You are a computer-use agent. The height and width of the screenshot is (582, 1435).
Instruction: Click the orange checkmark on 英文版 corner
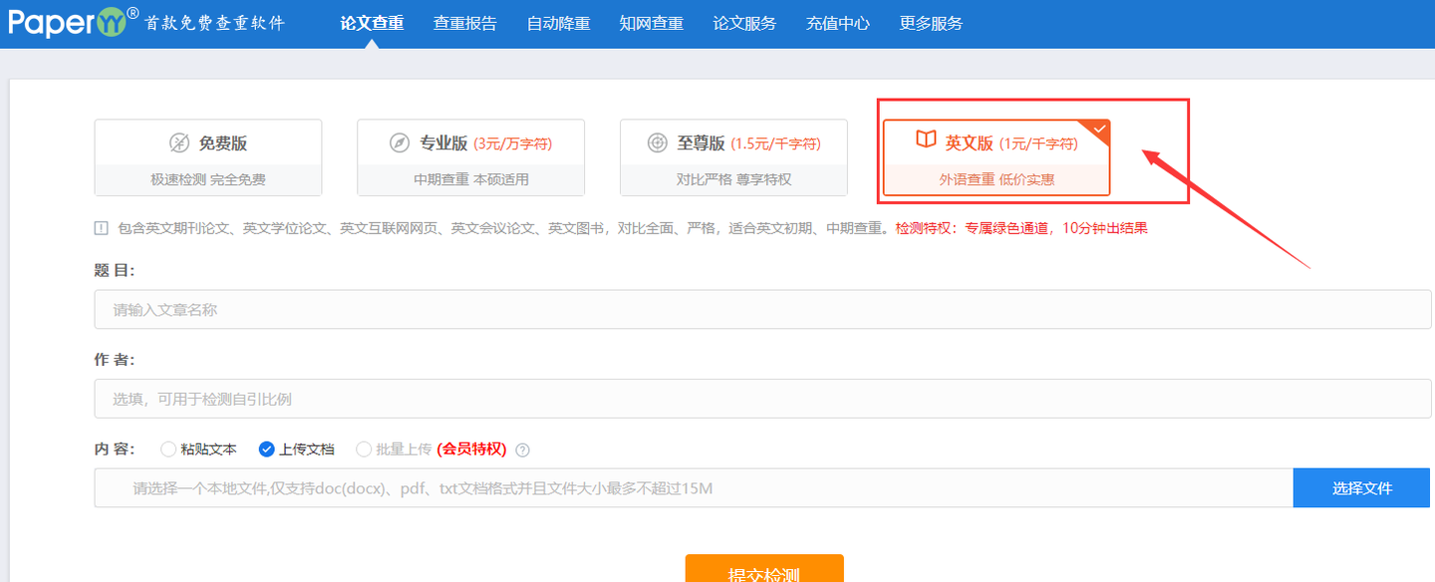point(1099,129)
